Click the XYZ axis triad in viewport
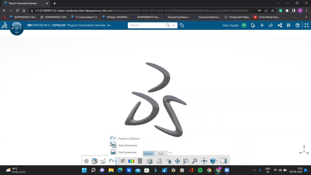Viewport: 311px width, 175px height. point(304,150)
